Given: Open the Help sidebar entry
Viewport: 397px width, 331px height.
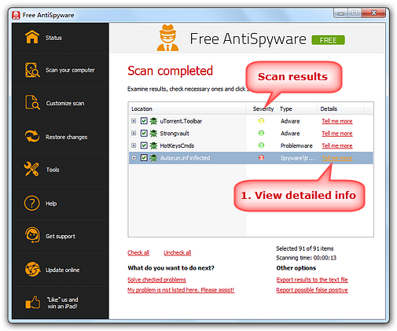Looking at the screenshot, I should (61, 203).
